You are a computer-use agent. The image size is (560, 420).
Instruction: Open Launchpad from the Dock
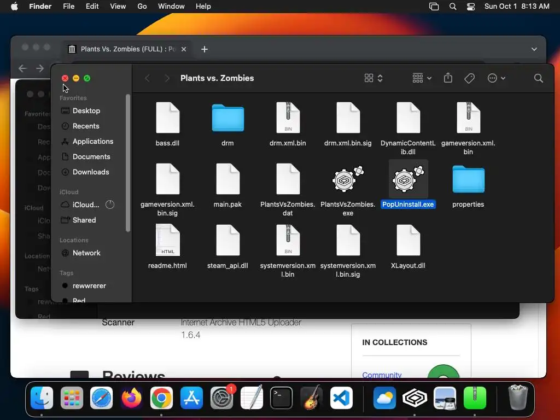[x=72, y=398]
